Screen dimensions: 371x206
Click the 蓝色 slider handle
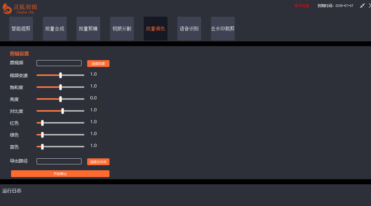pos(42,147)
